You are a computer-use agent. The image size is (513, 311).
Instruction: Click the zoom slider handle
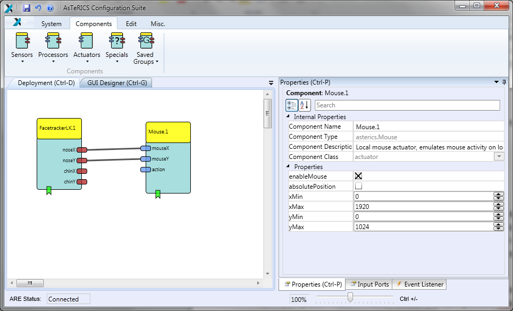pyautogui.click(x=350, y=297)
